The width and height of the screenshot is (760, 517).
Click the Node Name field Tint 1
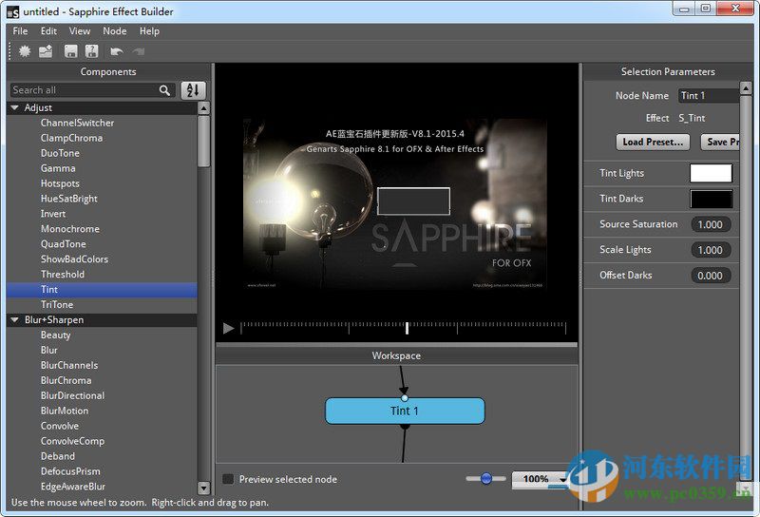[708, 96]
